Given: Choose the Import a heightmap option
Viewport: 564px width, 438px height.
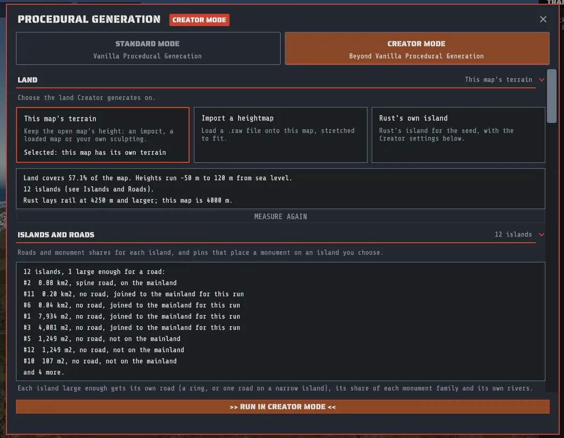Looking at the screenshot, I should (281, 135).
